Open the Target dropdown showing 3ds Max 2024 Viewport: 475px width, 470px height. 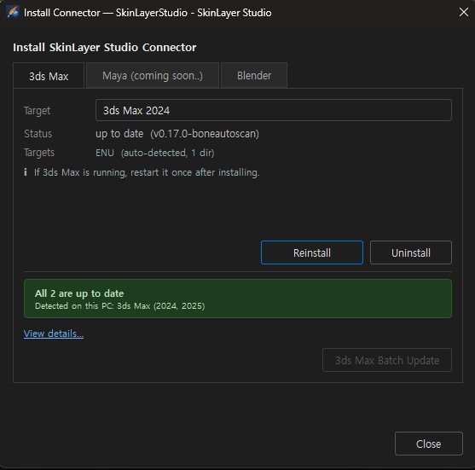[274, 110]
